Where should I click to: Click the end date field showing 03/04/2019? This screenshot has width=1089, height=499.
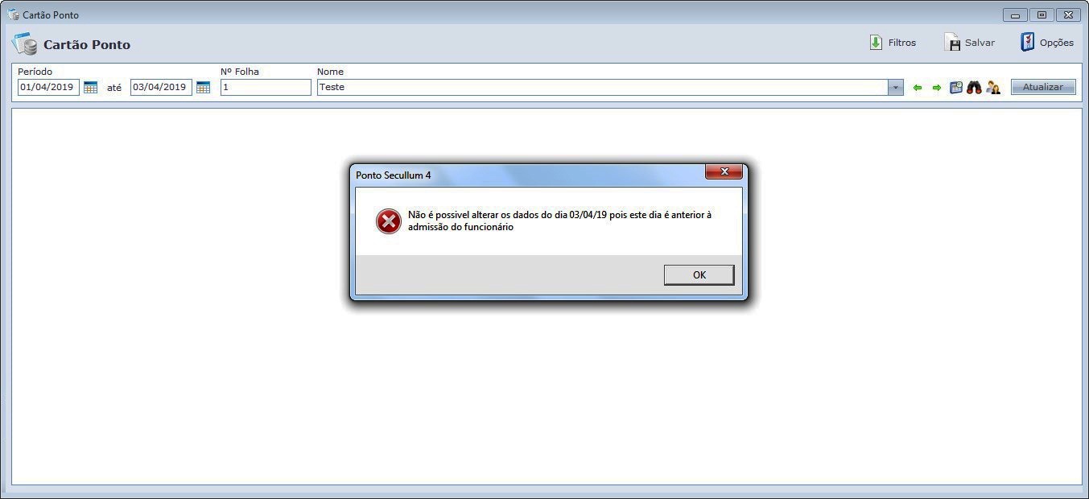161,87
